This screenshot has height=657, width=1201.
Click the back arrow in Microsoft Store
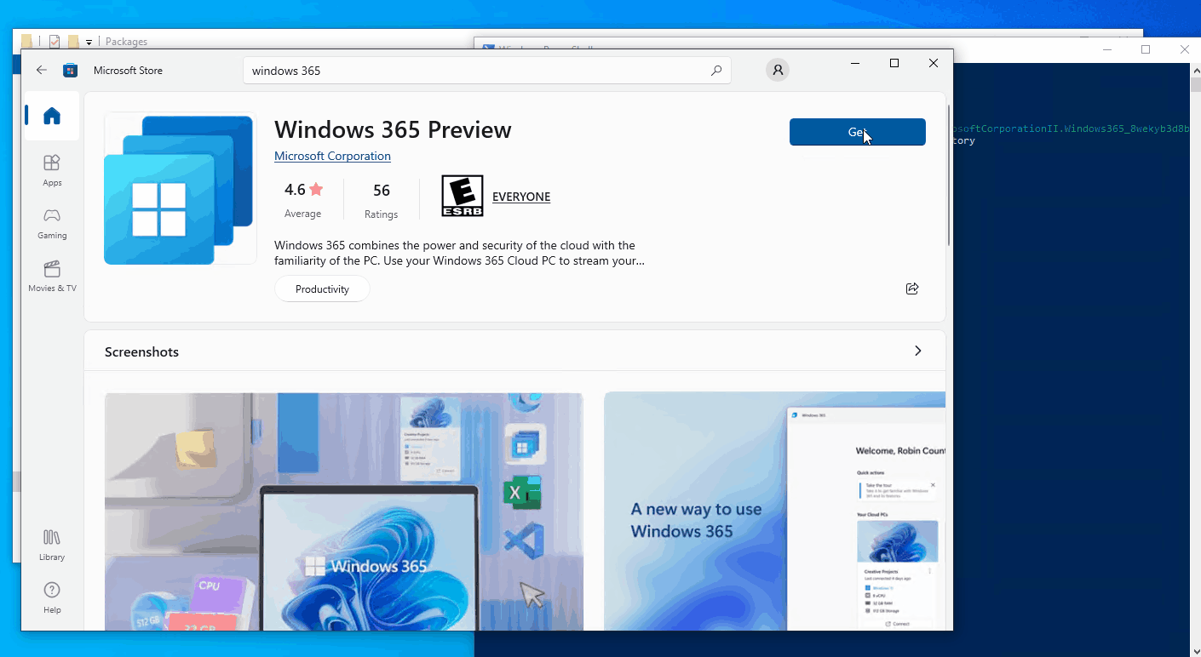pyautogui.click(x=41, y=71)
